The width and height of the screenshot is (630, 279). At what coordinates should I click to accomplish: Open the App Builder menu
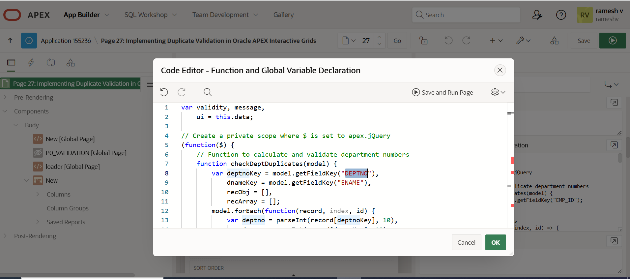tap(86, 15)
